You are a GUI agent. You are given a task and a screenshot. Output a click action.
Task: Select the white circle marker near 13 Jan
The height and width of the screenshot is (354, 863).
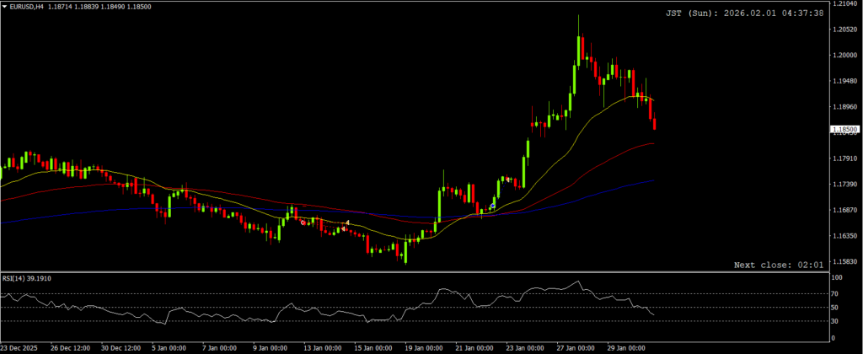pos(303,223)
